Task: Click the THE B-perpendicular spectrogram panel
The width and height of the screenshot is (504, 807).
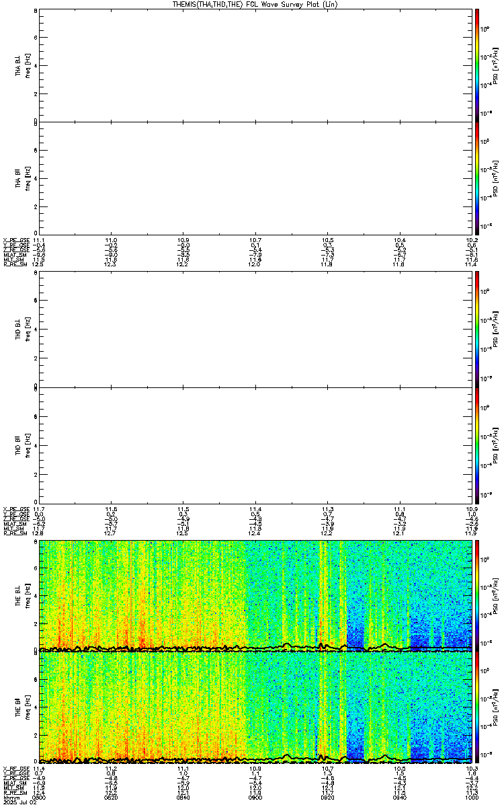Action: point(255,595)
